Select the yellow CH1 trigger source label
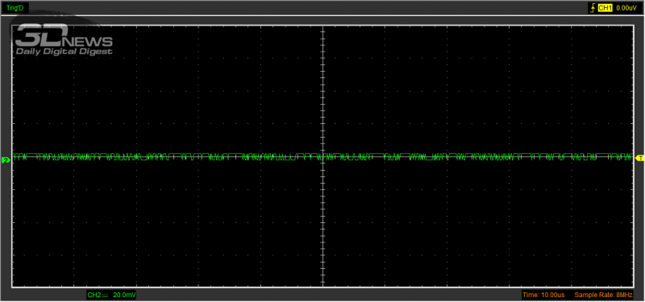This screenshot has width=645, height=302. tap(605, 8)
